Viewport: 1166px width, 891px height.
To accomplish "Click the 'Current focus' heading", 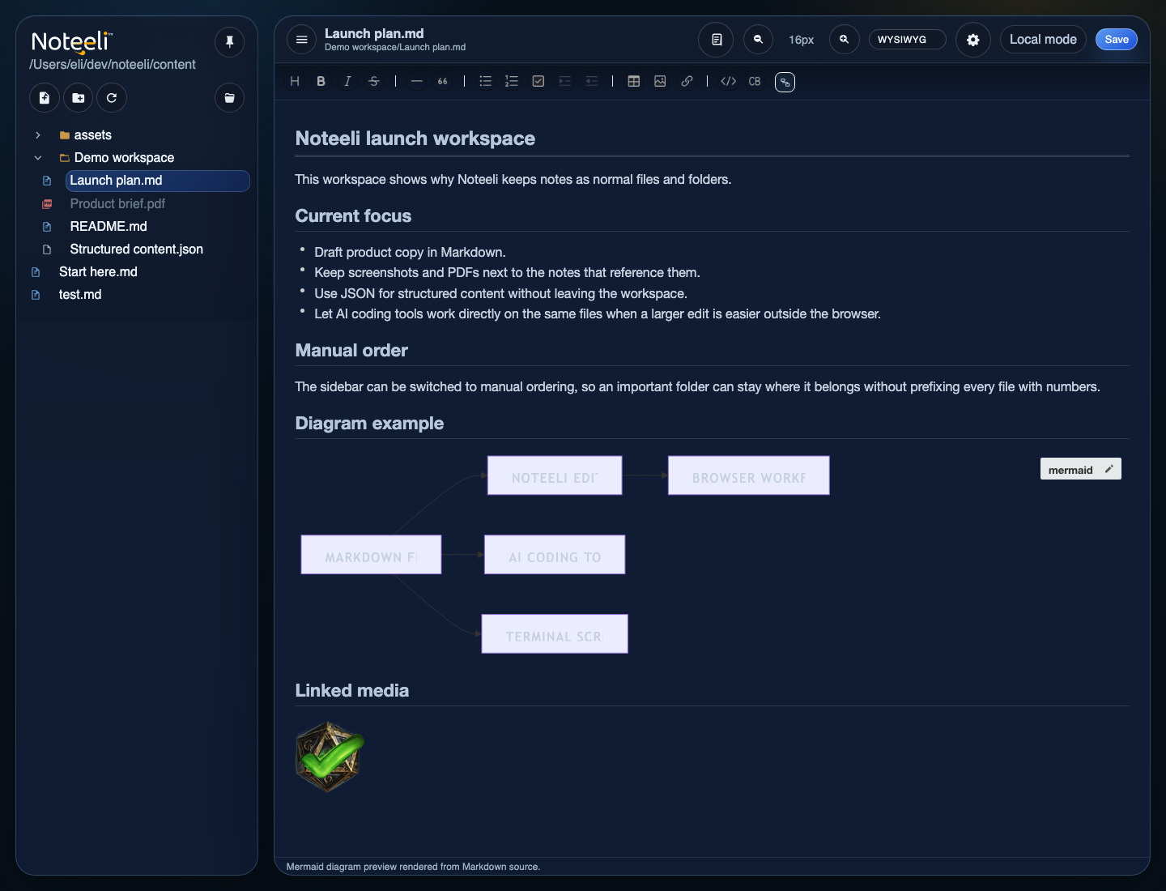I will (x=353, y=216).
